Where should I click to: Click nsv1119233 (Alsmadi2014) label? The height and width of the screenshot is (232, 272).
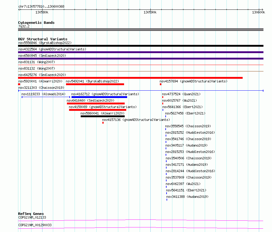click(x=43, y=94)
